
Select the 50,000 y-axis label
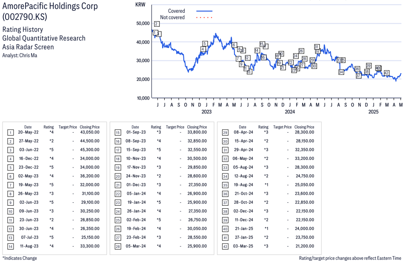tap(143, 23)
